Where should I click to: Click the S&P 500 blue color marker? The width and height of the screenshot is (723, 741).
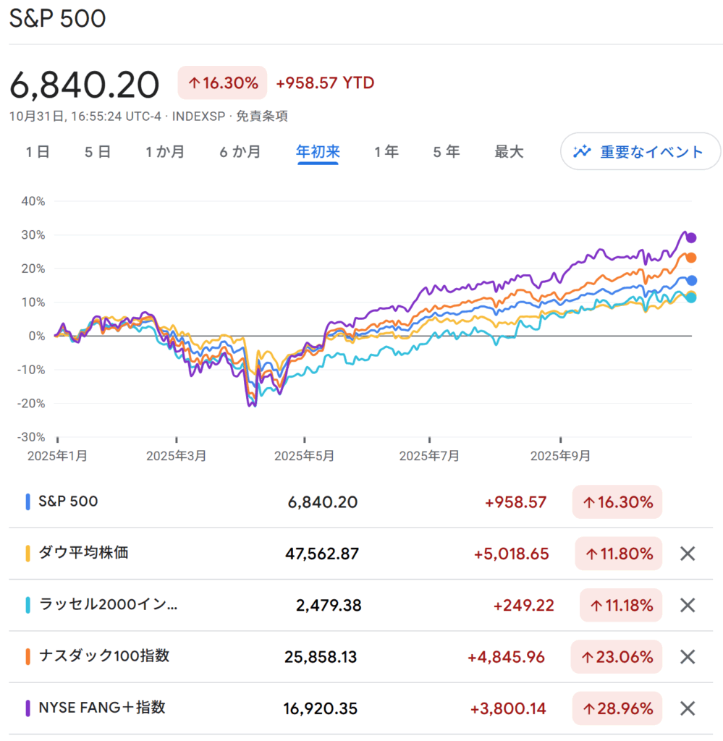[x=28, y=502]
